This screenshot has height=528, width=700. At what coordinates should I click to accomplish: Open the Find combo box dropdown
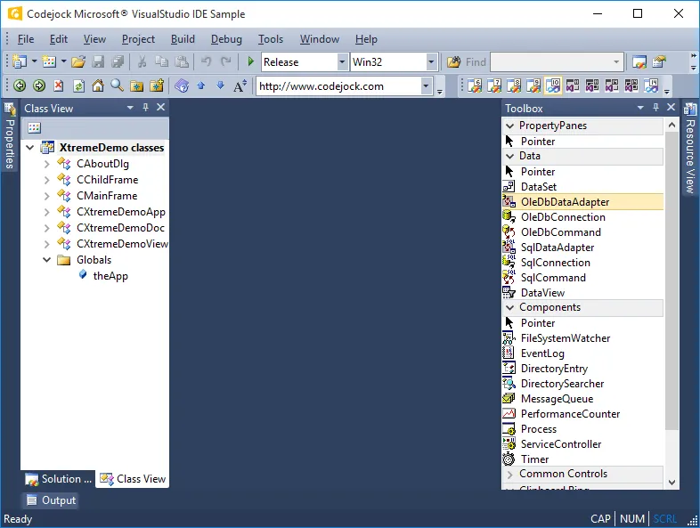click(616, 62)
